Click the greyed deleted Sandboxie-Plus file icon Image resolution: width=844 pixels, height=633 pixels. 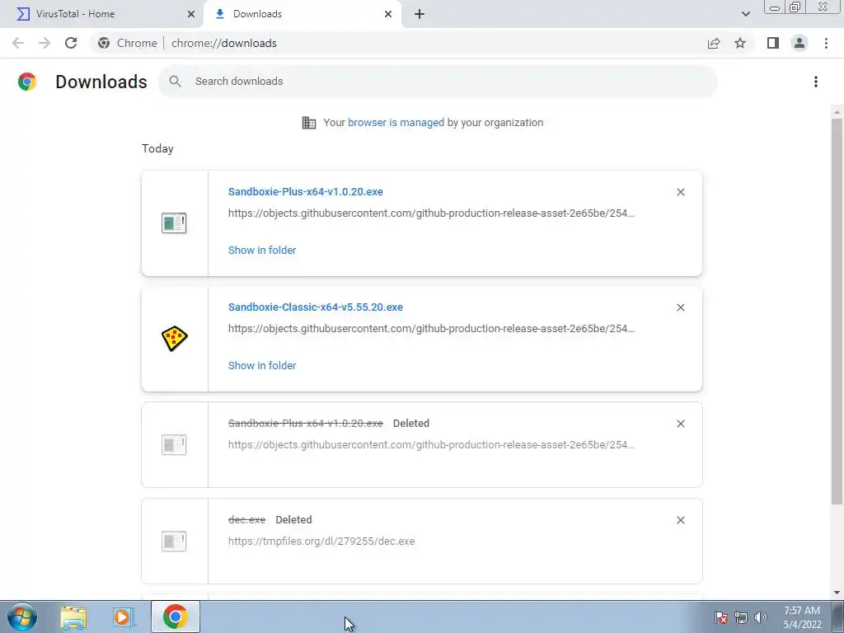pos(174,444)
